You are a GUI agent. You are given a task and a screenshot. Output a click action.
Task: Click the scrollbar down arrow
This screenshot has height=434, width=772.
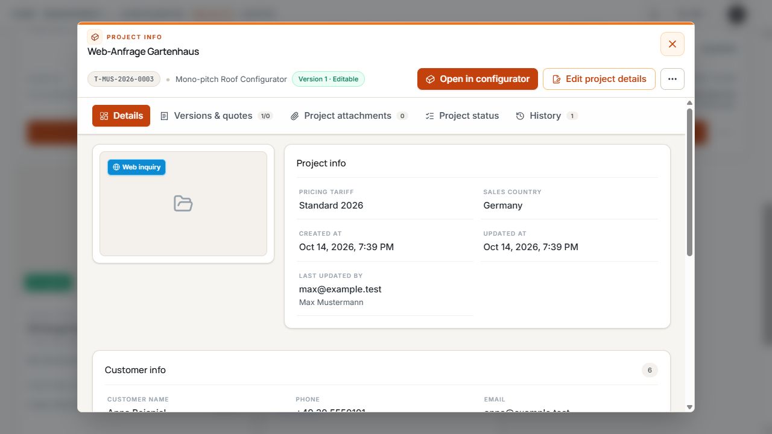pyautogui.click(x=689, y=407)
